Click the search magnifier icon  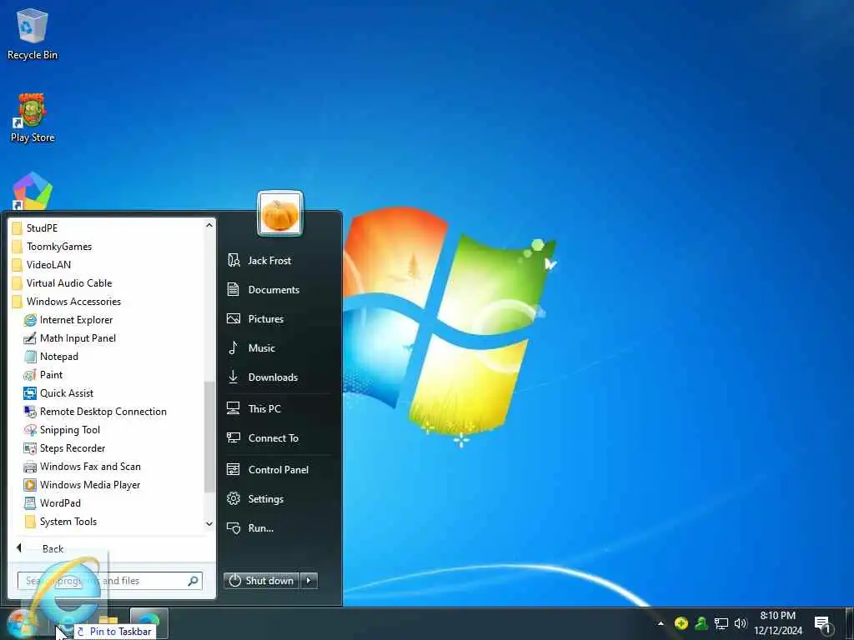[193, 581]
